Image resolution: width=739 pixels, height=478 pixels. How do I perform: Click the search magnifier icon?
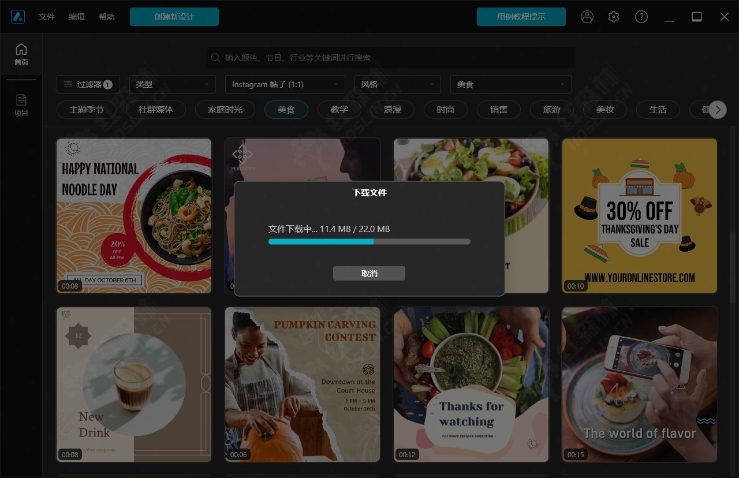pos(215,58)
